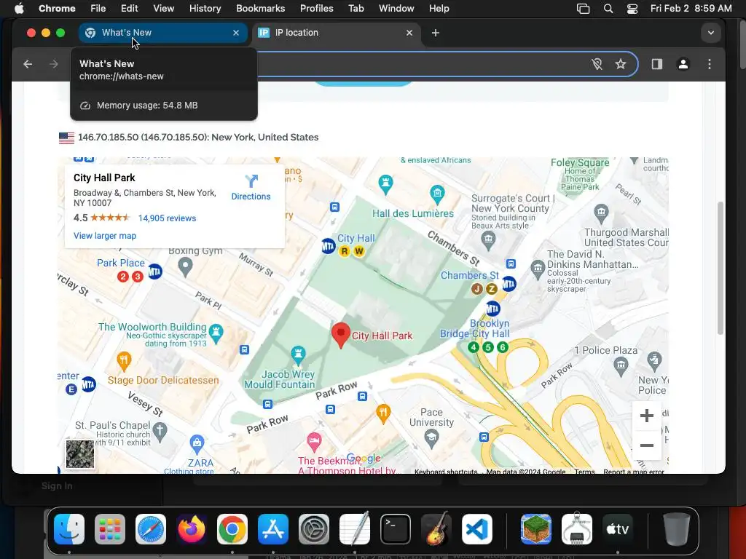Click the Park Place MTA station icon

(155, 272)
